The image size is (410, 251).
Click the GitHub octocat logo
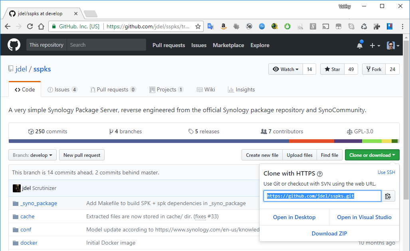tap(14, 45)
